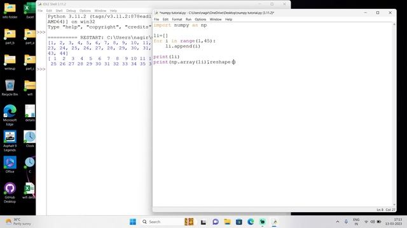Open Debug menu in IDLE Shell window
This screenshot has height=228, width=407.
(x=71, y=11)
